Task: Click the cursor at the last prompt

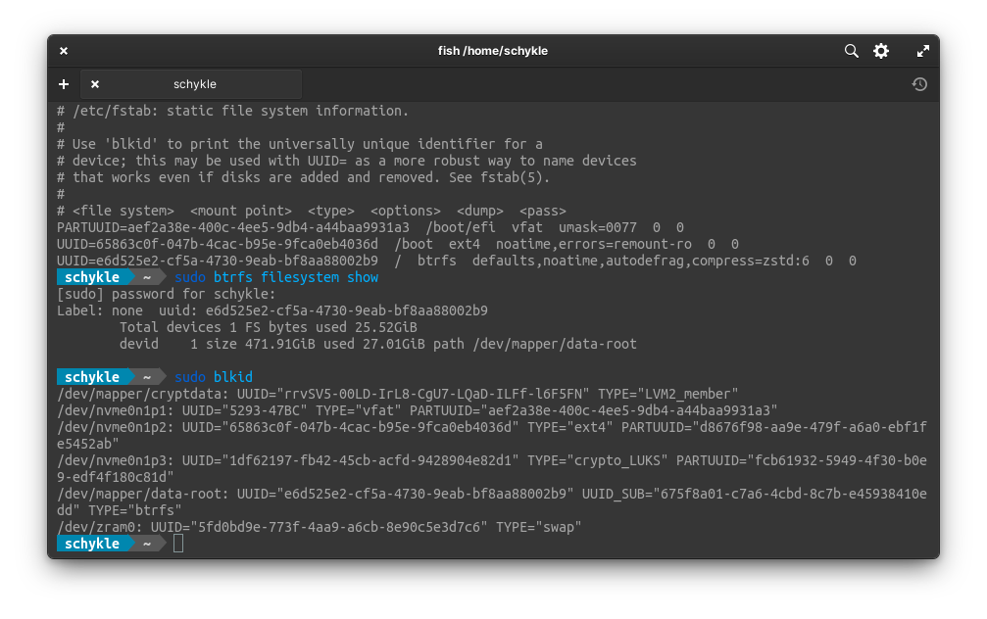Action: coord(178,544)
